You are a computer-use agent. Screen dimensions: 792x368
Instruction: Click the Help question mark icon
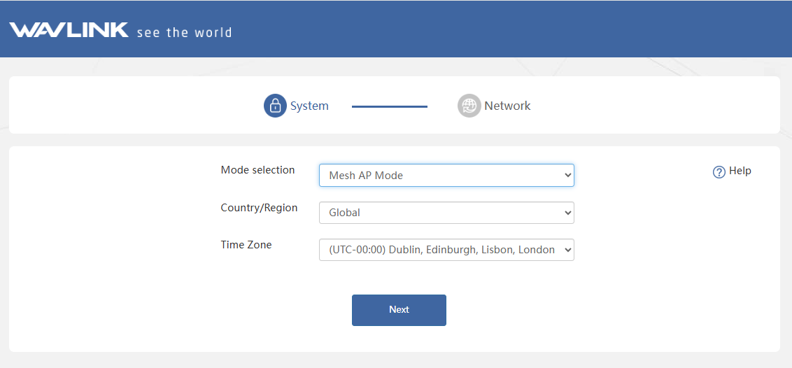[x=719, y=172]
